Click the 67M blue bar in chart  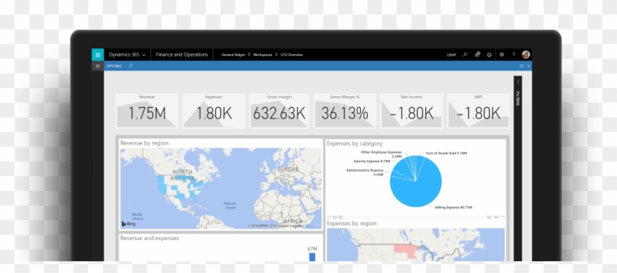[312, 257]
